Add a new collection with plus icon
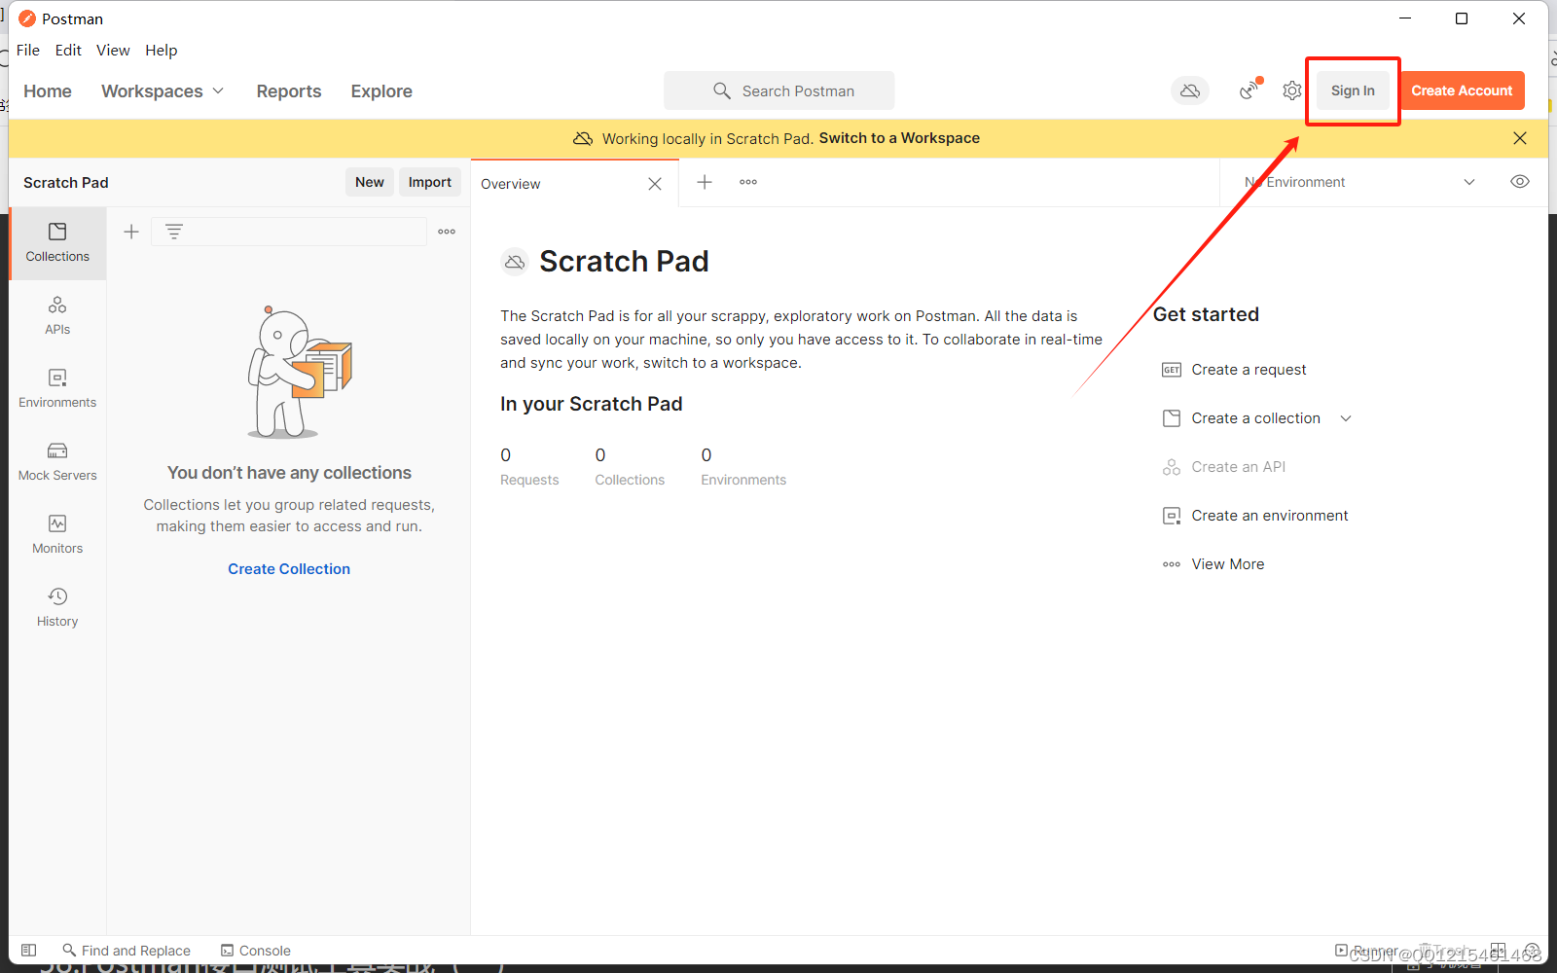Viewport: 1557px width, 973px height. (x=131, y=232)
